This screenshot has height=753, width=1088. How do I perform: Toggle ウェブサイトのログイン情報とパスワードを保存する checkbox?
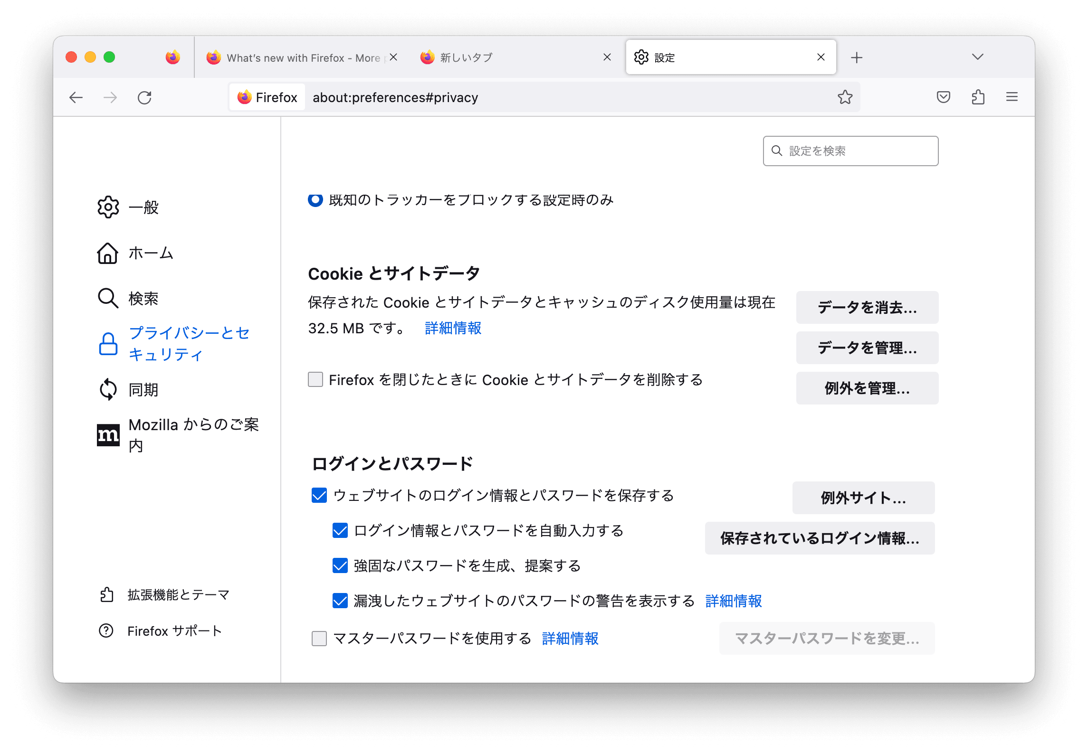click(319, 495)
